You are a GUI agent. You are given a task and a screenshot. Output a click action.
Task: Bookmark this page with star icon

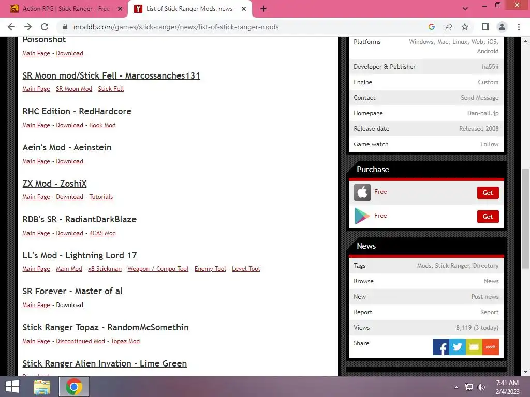tap(465, 27)
